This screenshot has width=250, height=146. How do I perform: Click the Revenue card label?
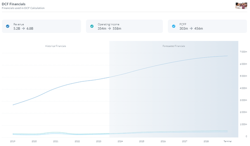(x=19, y=24)
